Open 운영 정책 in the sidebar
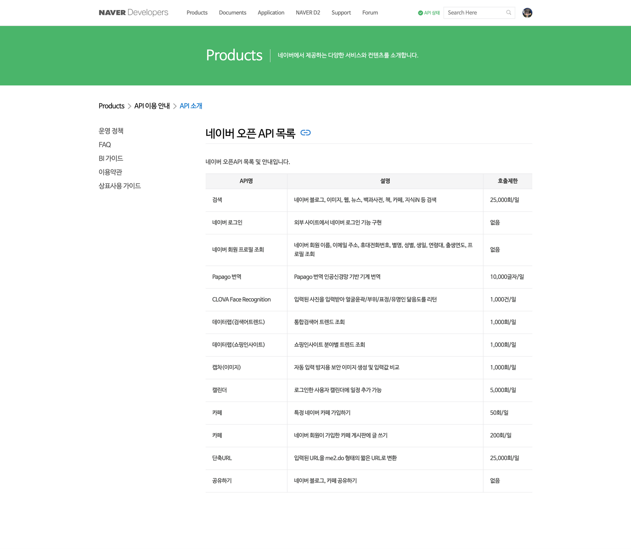This screenshot has width=631, height=549. coord(111,131)
